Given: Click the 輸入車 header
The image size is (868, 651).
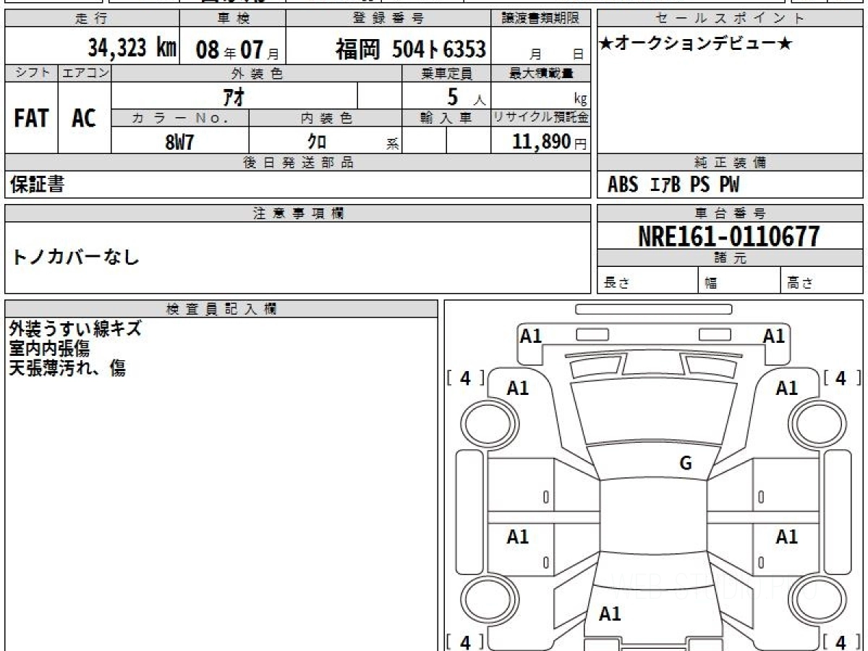Looking at the screenshot, I should point(446,118).
